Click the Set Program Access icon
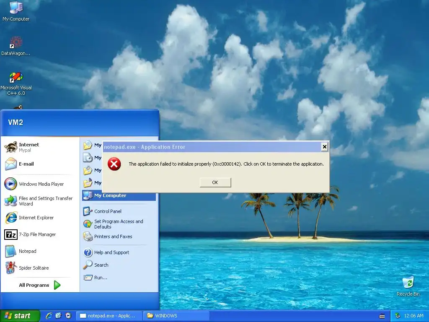Screen dimensions: 429x322 tap(88, 224)
